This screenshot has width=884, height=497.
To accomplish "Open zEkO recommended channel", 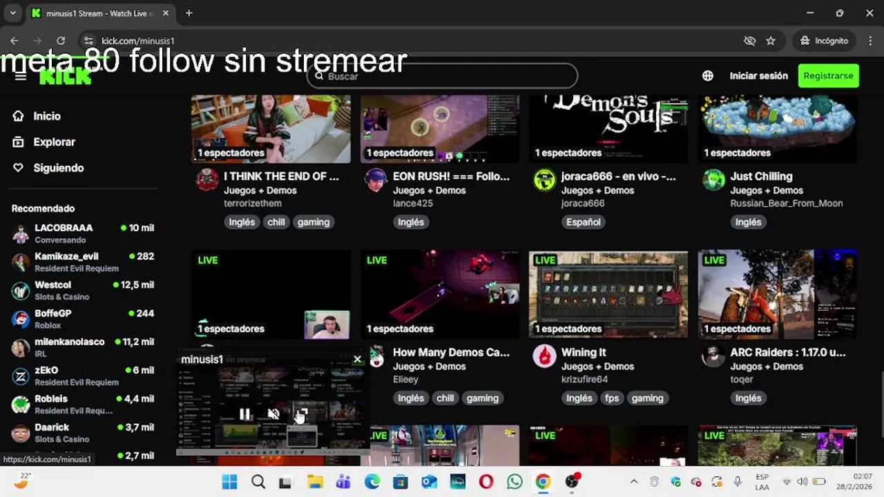I will (83, 376).
